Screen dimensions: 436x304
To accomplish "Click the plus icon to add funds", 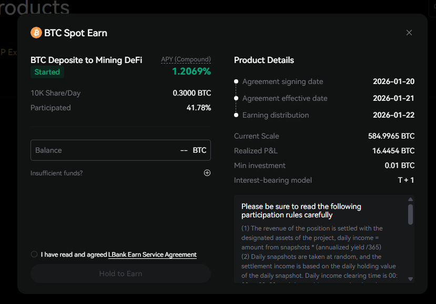I will pyautogui.click(x=207, y=173).
